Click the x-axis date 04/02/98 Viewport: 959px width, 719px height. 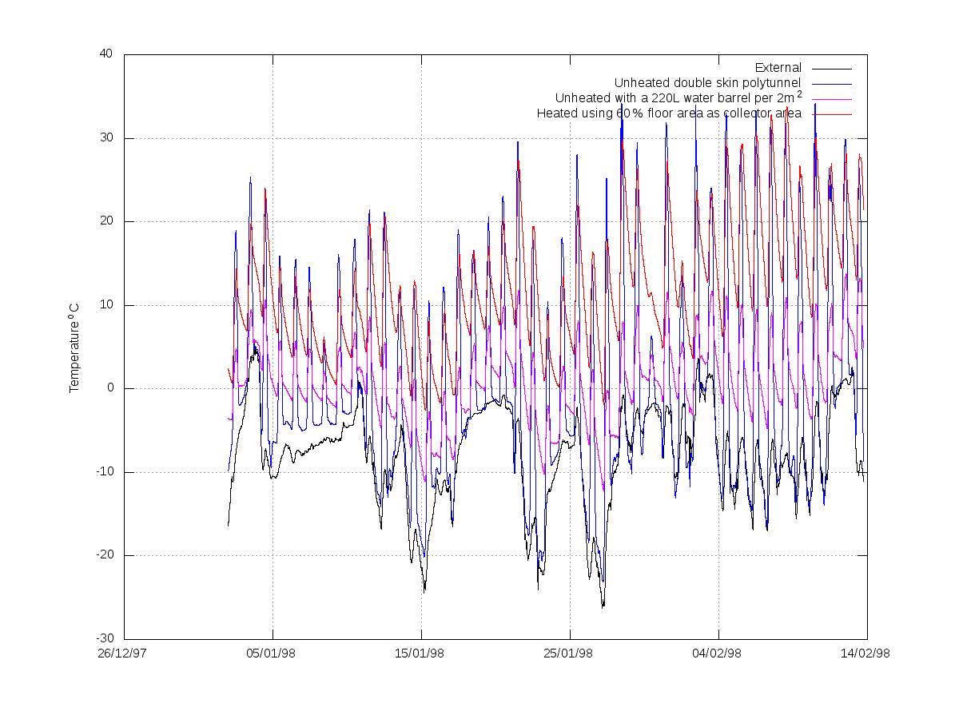(718, 653)
